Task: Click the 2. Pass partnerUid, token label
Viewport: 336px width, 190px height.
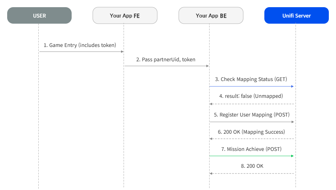Action: tap(165, 60)
